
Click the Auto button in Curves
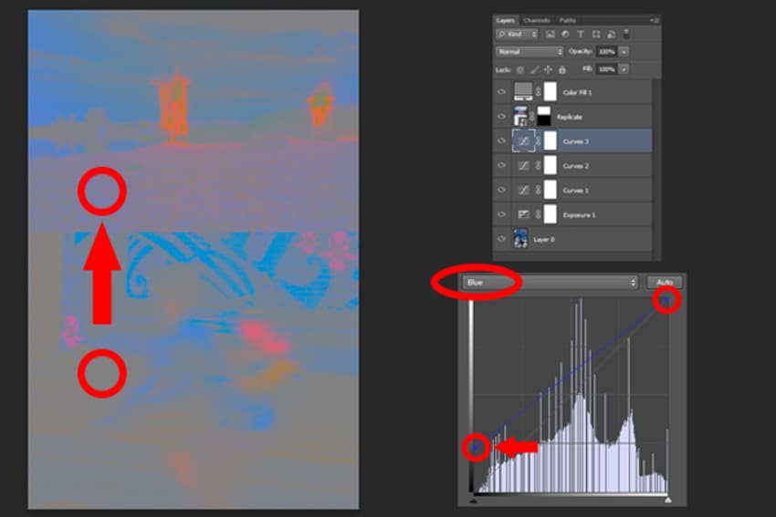[664, 283]
